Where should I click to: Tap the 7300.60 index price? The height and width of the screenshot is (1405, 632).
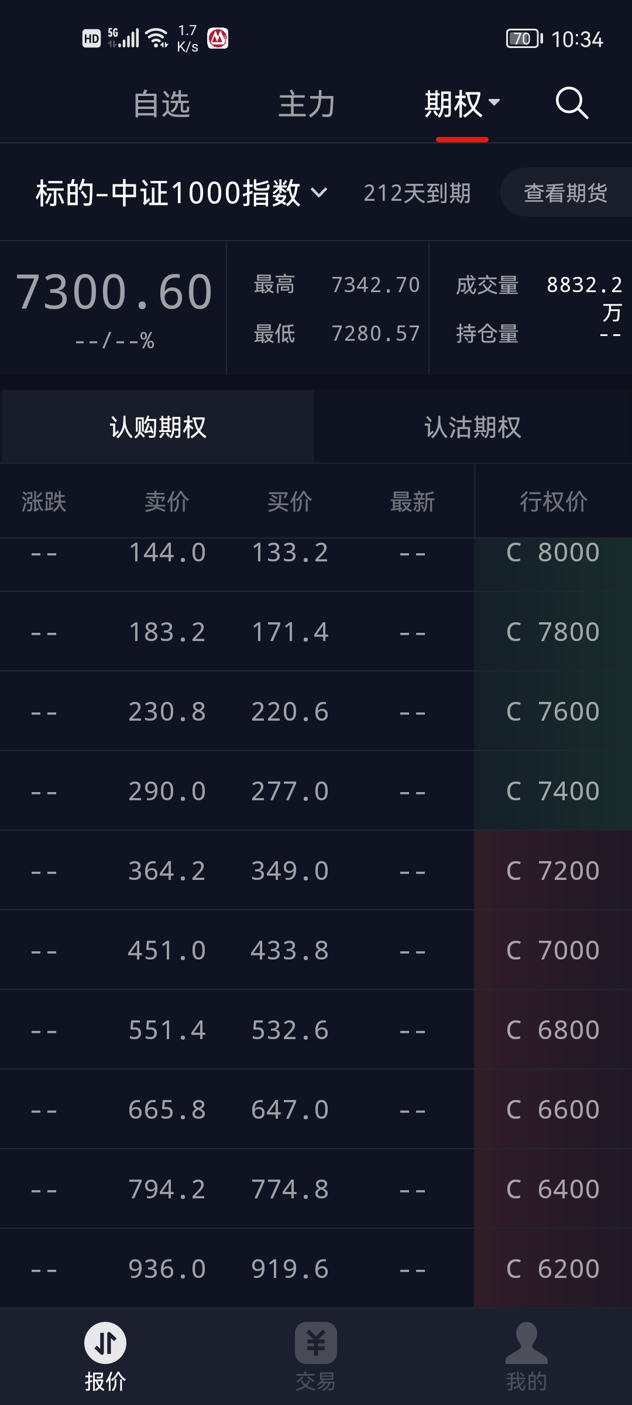(114, 292)
